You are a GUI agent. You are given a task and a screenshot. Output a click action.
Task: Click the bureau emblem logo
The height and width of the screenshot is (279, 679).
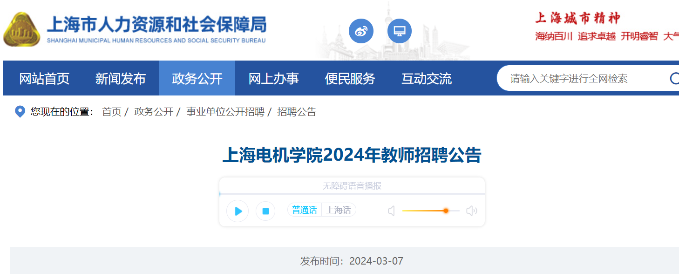22,29
